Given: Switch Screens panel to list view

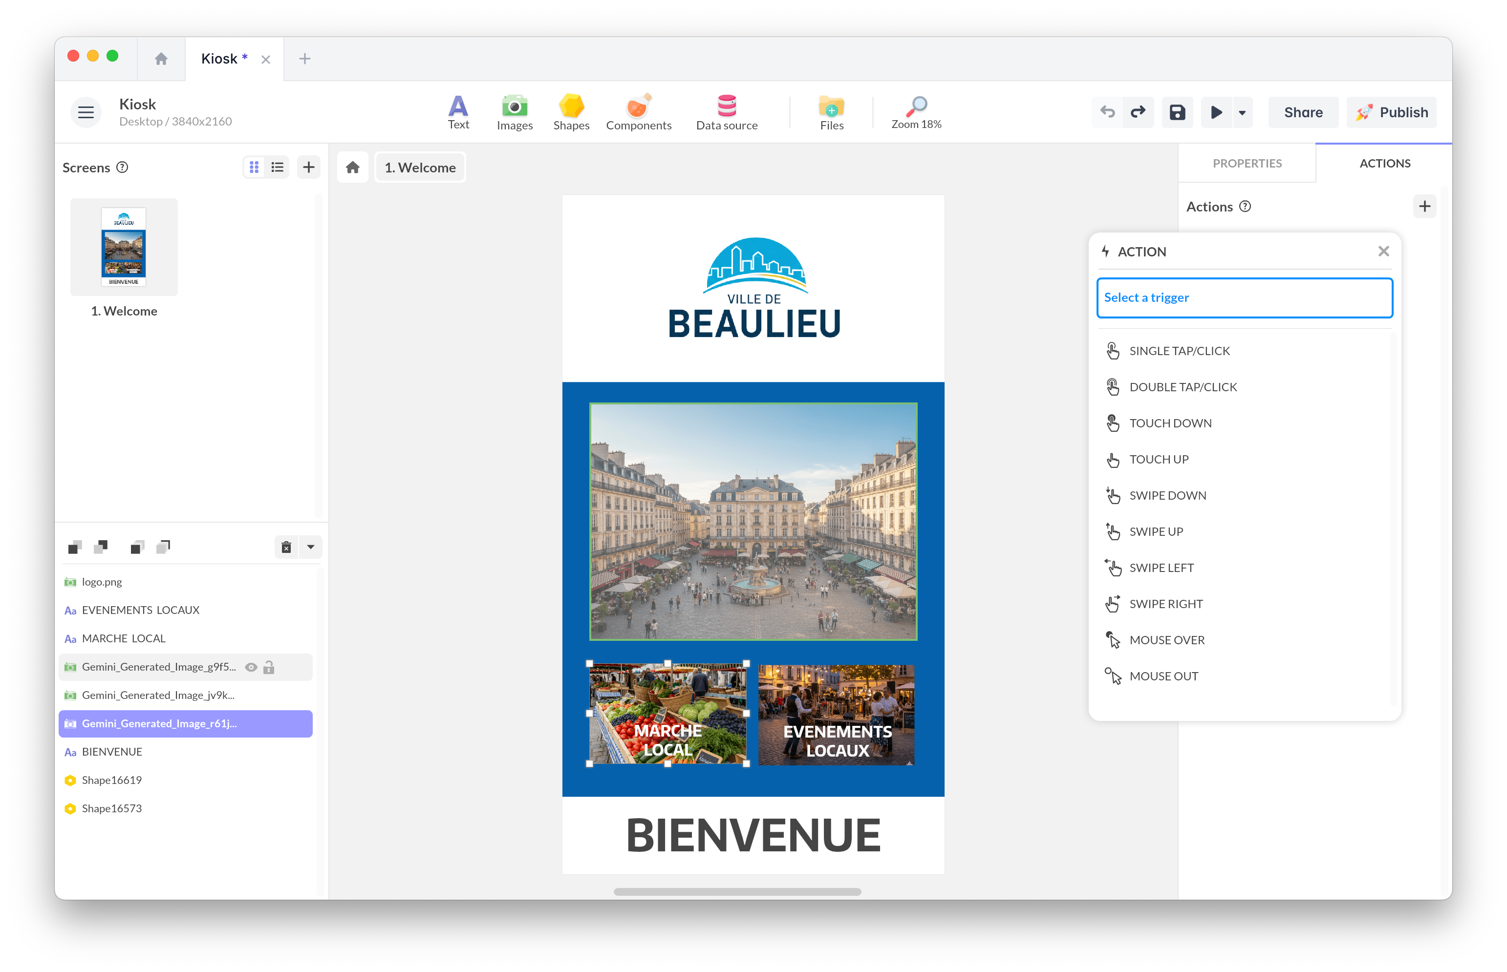Looking at the screenshot, I should [277, 167].
